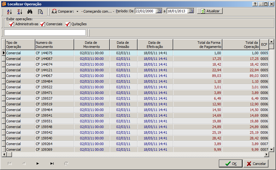This screenshot has height=170, width=276.
Task: Sort by Total da Operação column header
Action: point(241,44)
